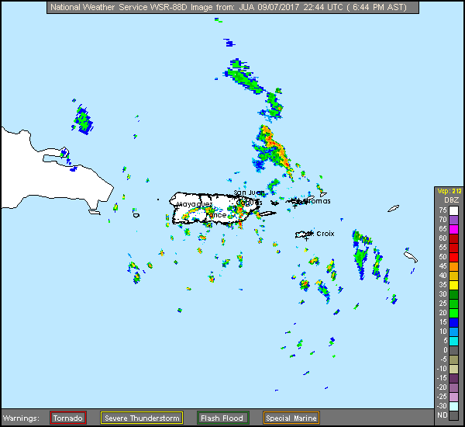Viewport: 465px width, 427px height.
Task: Select the 65 dBZ magenta color swatch
Action: 453,229
